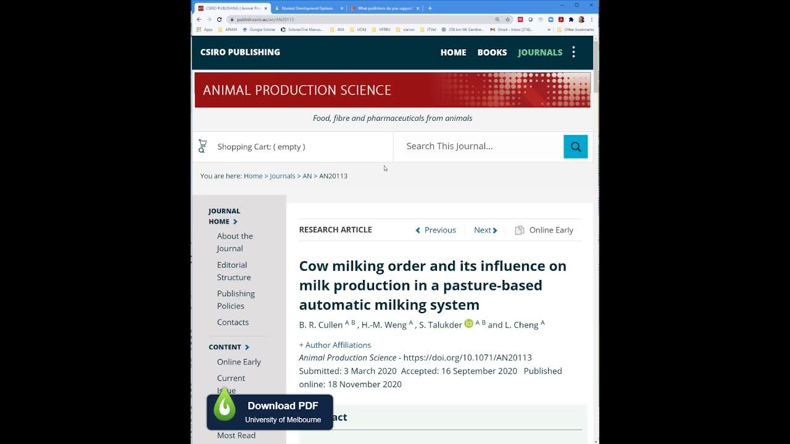Open the Shopping Cart (empty) link
790x444 pixels.
click(261, 147)
